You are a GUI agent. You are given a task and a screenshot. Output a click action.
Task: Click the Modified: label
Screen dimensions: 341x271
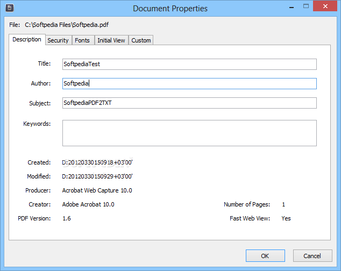tap(39, 176)
